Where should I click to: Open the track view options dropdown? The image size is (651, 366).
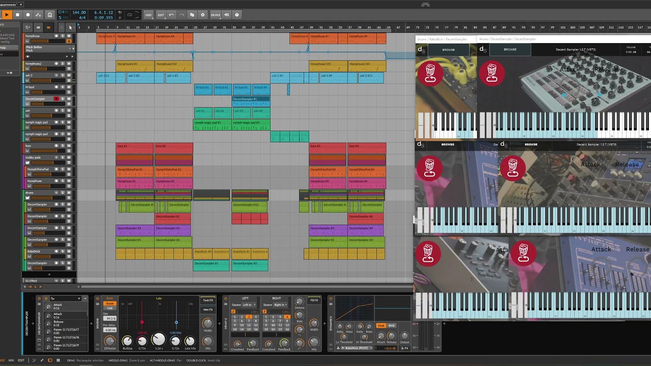(28, 27)
